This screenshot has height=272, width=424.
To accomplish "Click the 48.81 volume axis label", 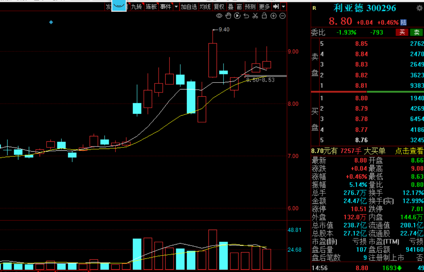I will [294, 230].
